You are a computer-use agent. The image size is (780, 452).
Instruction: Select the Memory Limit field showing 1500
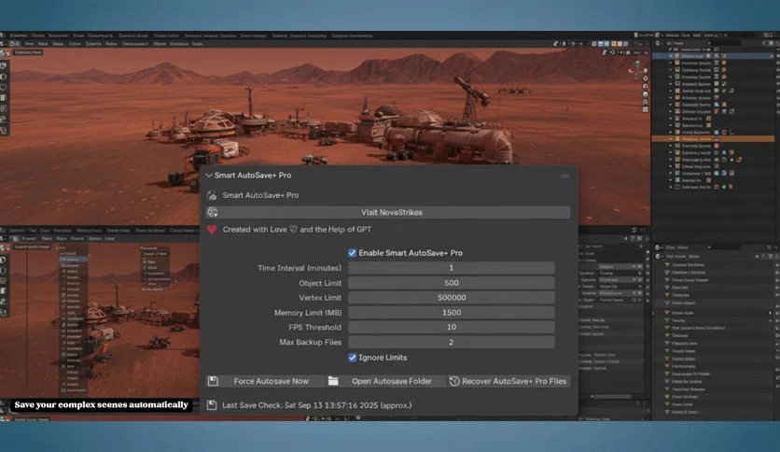(452, 313)
